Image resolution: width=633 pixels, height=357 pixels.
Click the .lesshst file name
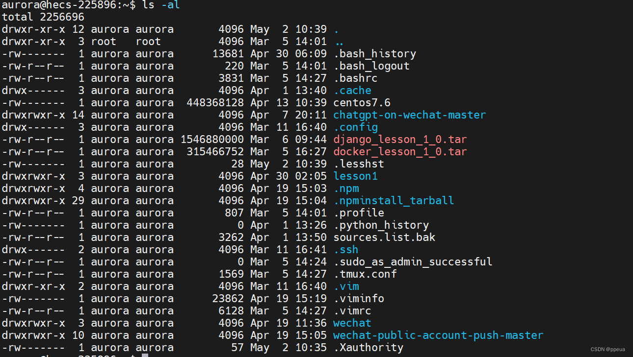click(359, 164)
